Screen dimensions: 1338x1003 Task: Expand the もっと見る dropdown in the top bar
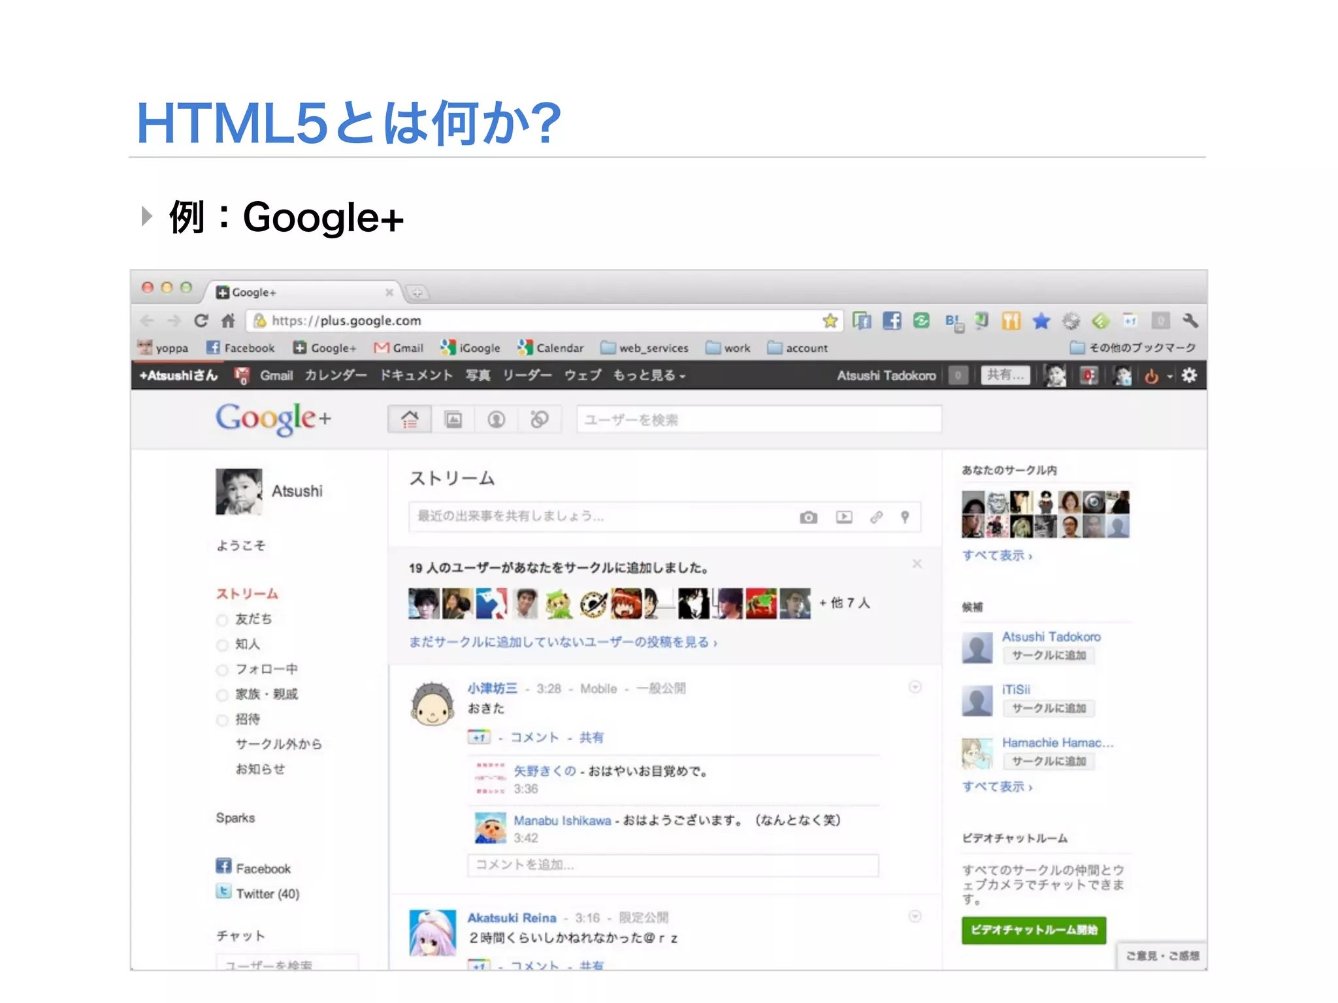(x=649, y=375)
